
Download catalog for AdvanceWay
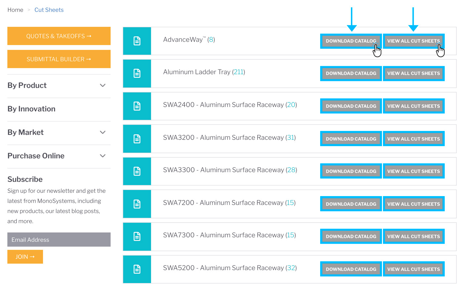(x=351, y=41)
